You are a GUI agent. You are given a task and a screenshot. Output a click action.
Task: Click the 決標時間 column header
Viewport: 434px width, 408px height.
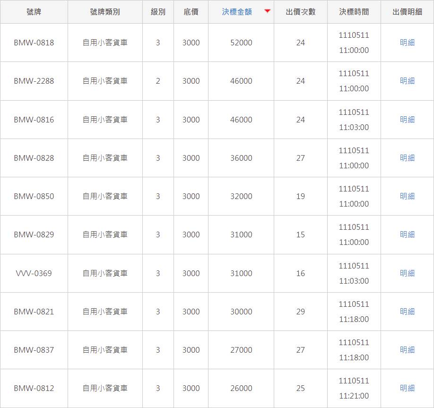354,12
